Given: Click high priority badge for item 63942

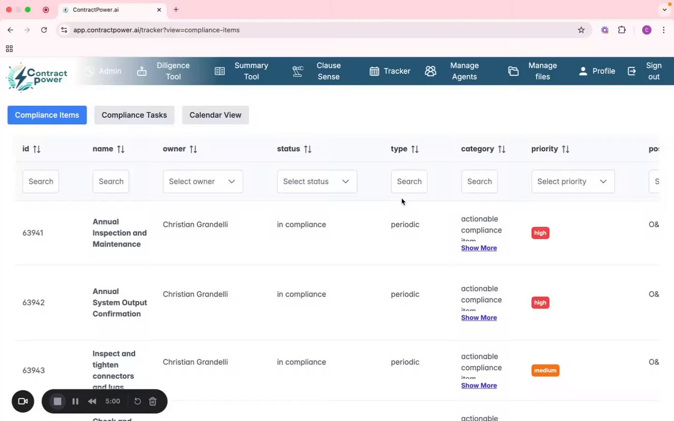Looking at the screenshot, I should point(540,303).
